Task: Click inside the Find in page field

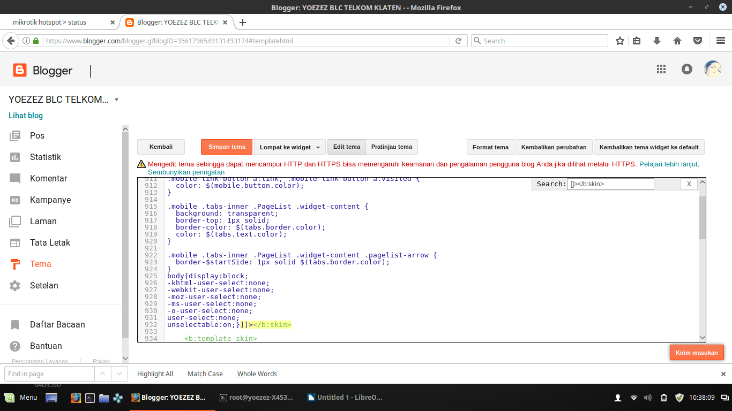Action: pos(49,374)
